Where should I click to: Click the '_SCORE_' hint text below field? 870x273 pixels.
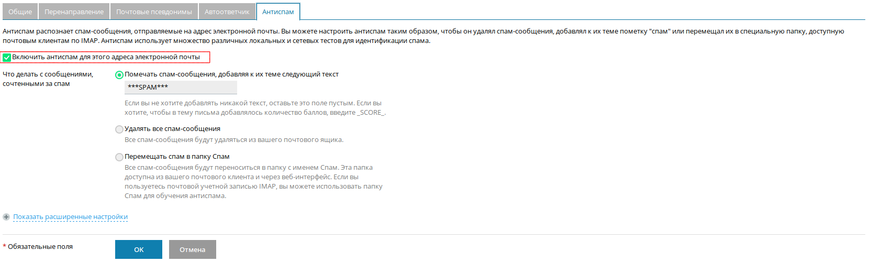click(371, 113)
